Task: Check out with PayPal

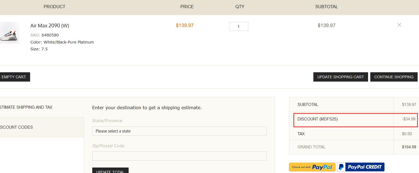Action: [312, 167]
